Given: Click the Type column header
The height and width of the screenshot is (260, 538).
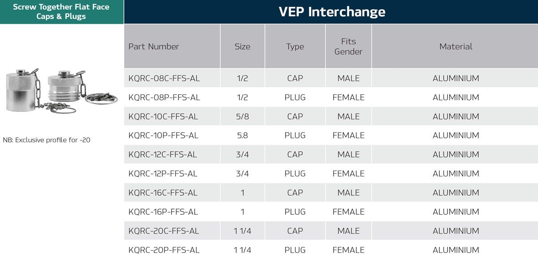Looking at the screenshot, I should pyautogui.click(x=295, y=47).
